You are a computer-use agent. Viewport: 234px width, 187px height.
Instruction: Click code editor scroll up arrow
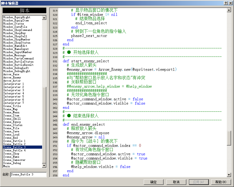point(229,10)
